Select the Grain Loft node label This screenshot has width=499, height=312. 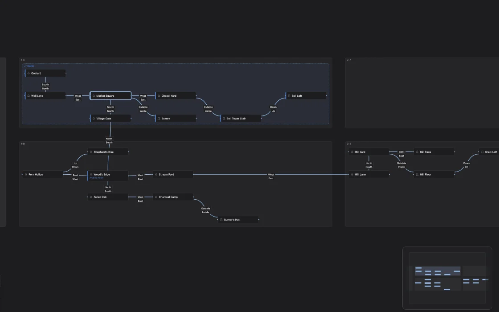pyautogui.click(x=491, y=152)
